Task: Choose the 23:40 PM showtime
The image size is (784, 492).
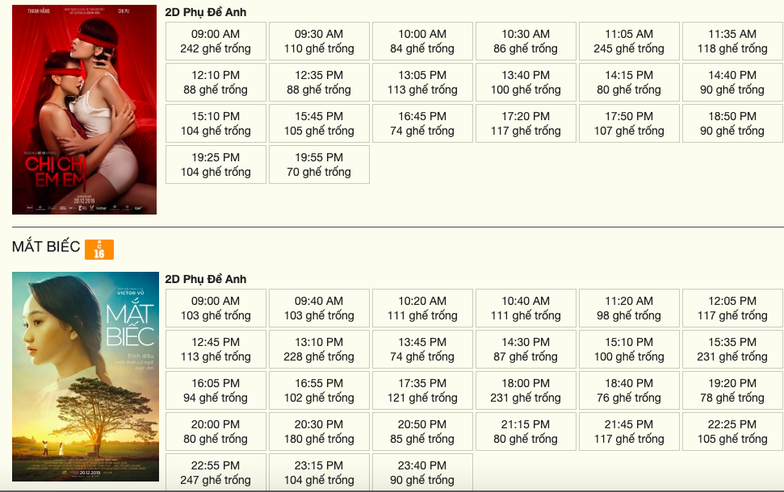Action: point(422,473)
